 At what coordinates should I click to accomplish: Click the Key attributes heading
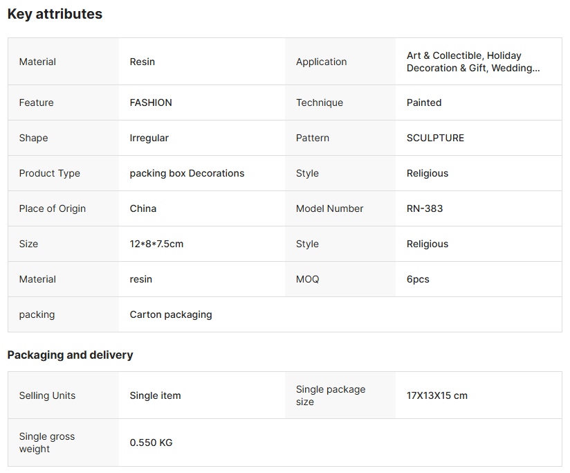click(x=55, y=14)
